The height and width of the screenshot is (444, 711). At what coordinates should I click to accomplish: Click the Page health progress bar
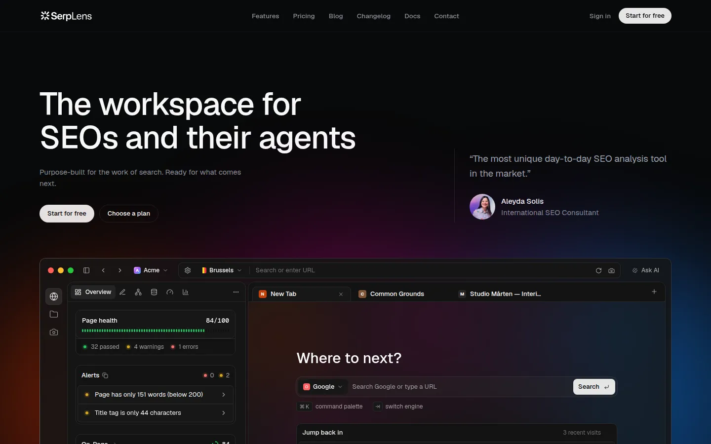[x=156, y=331]
